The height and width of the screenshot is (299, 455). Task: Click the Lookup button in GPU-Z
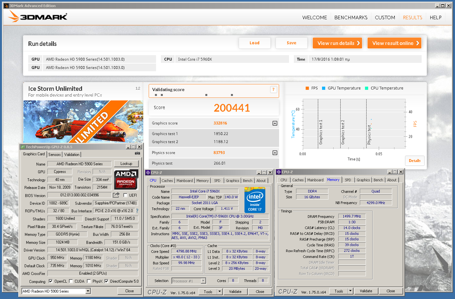[x=126, y=164]
